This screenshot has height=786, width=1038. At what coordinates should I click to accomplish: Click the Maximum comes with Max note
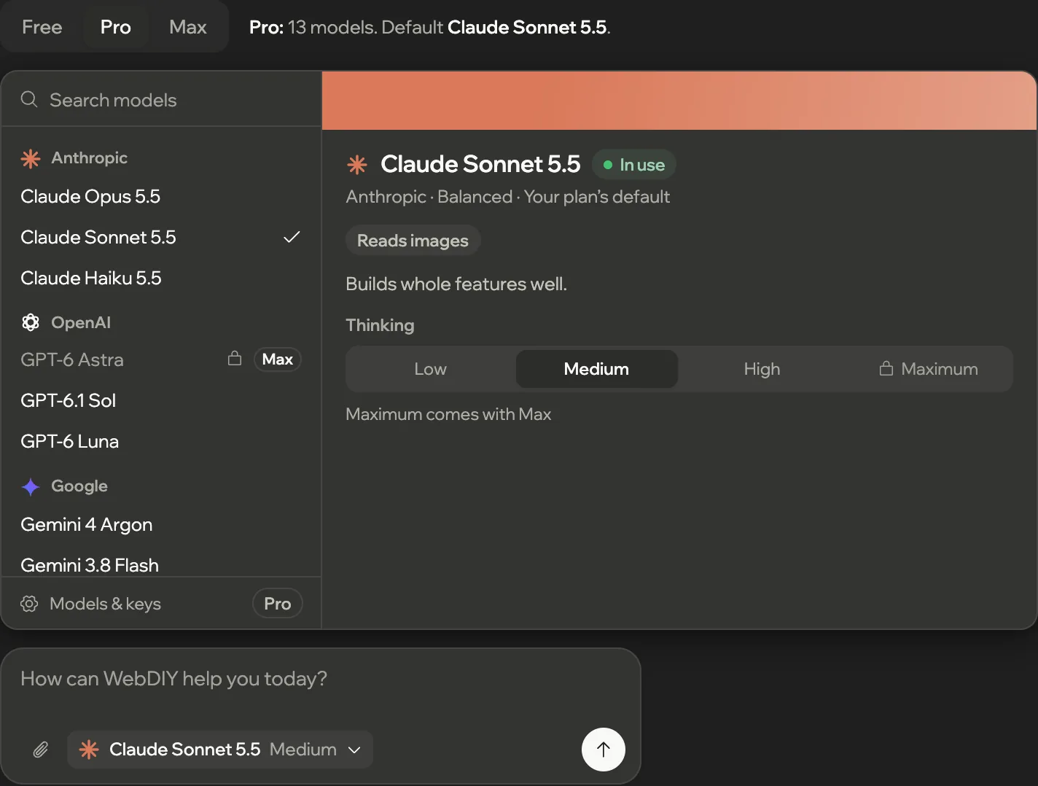448,414
